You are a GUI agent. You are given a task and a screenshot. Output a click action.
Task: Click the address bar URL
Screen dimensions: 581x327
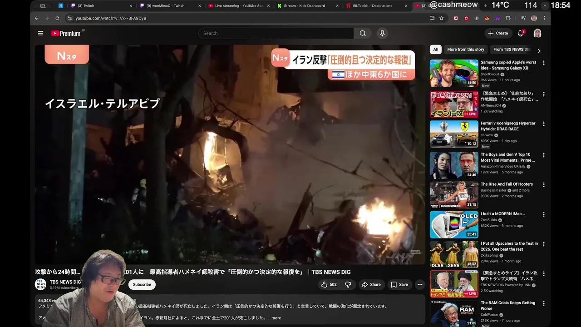point(111,18)
